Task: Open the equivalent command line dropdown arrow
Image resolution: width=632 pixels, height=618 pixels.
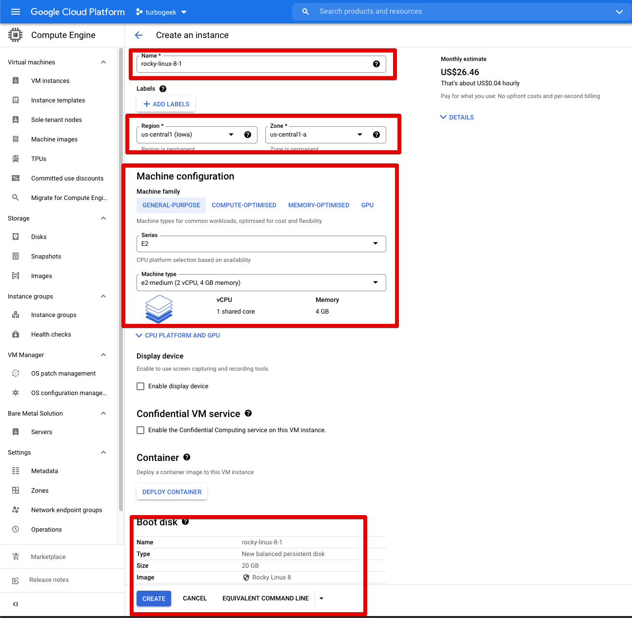Action: (x=321, y=598)
